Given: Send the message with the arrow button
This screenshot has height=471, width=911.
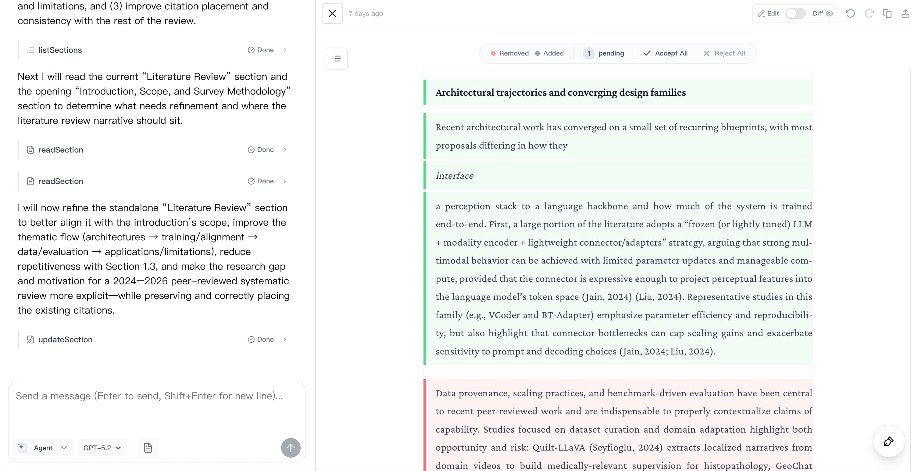Looking at the screenshot, I should [291, 448].
